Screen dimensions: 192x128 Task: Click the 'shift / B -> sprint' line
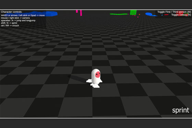(9, 23)
